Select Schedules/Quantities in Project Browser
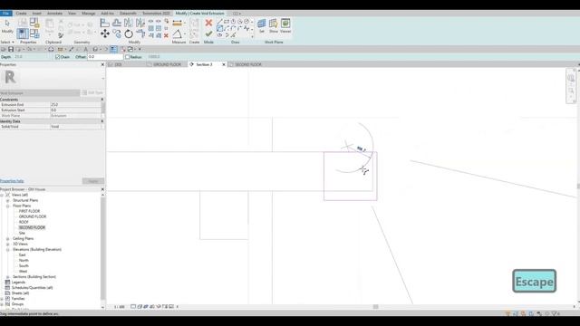Viewport: 580px width, 326px height. (33, 288)
